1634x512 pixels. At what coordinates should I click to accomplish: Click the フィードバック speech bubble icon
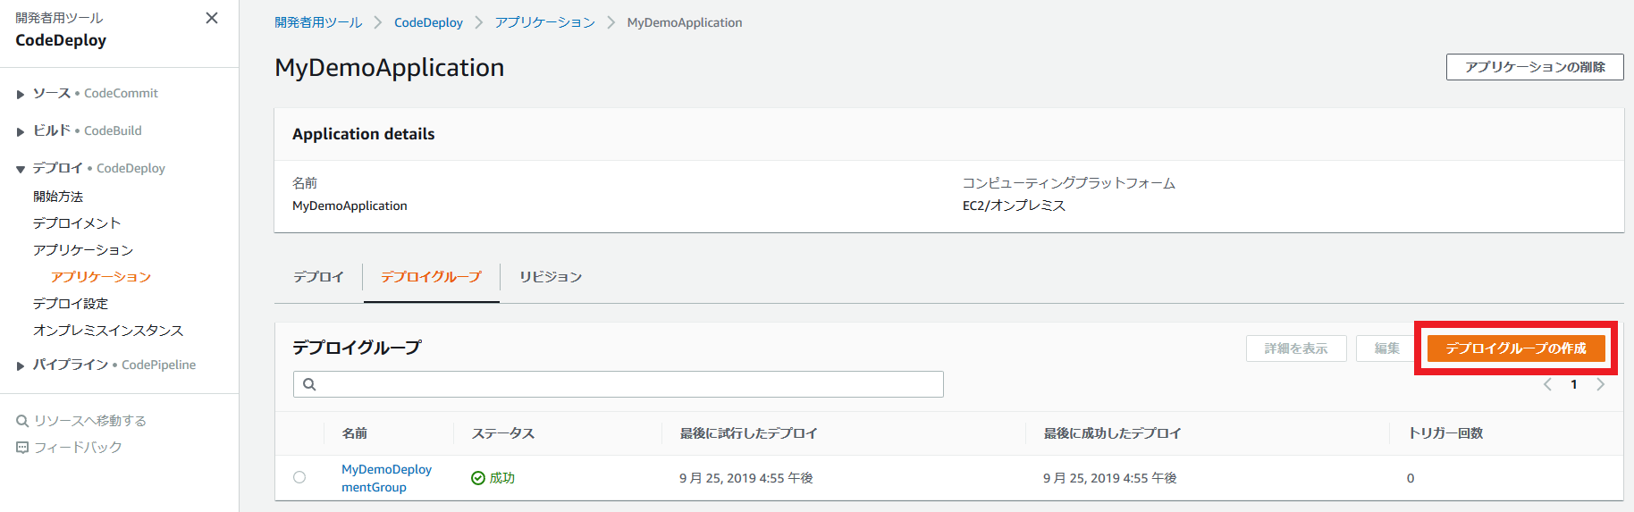pos(22,448)
